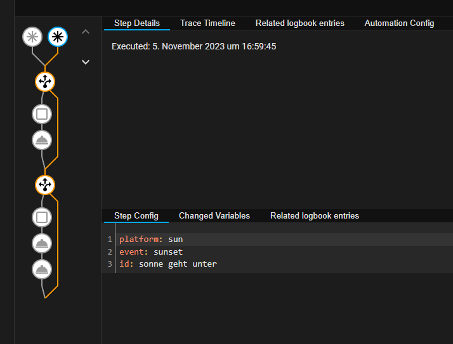
Task: Select the action node directly below second condition
Action: [42, 243]
